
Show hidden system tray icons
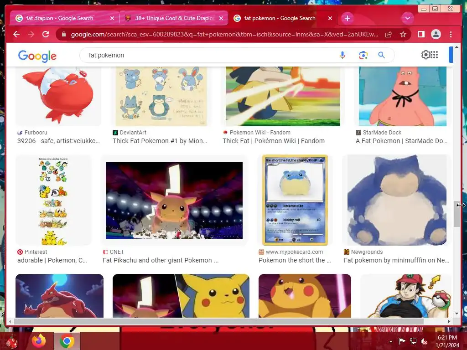[x=391, y=341]
